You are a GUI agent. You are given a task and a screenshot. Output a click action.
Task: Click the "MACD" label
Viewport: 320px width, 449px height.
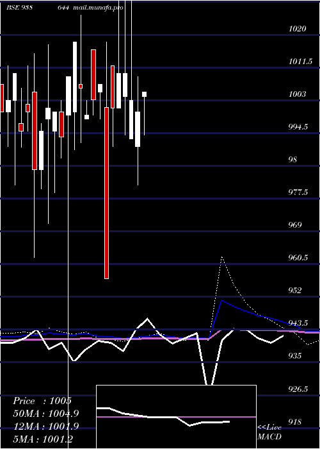[x=269, y=437]
